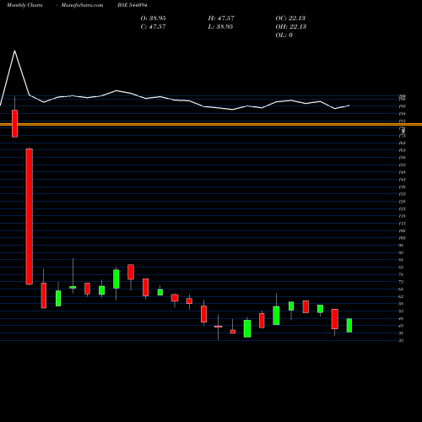
Task: Click the price axis label '98'
Action: (401, 246)
